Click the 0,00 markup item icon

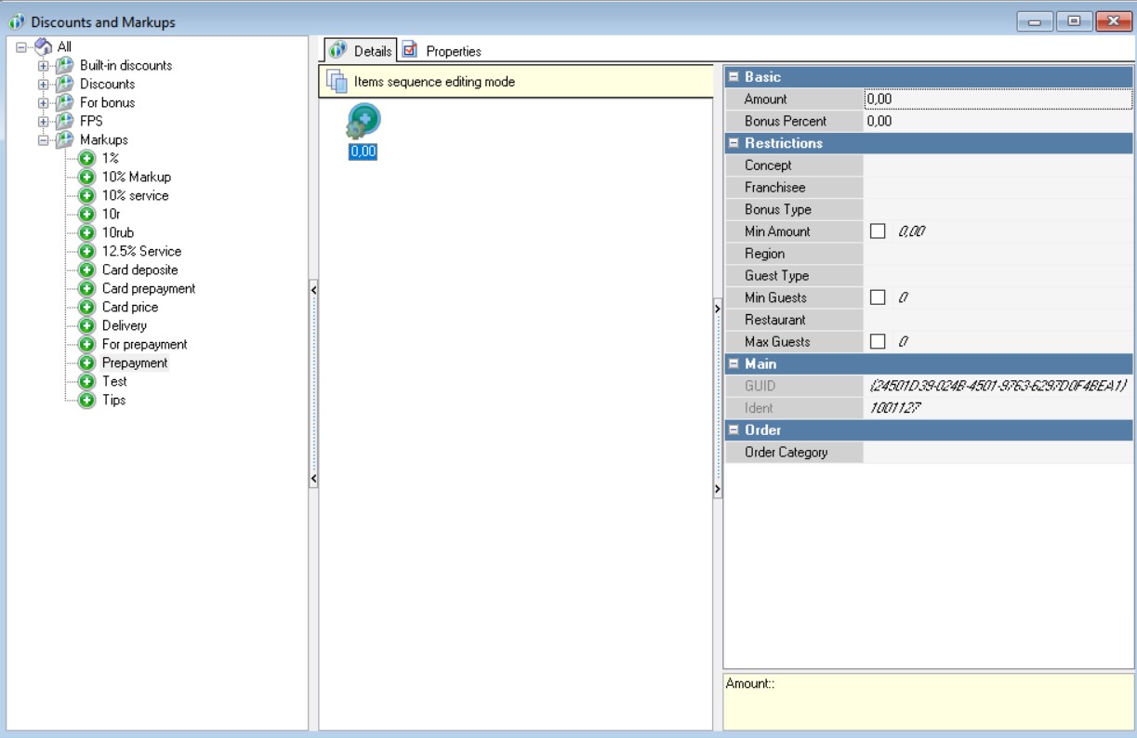point(363,122)
